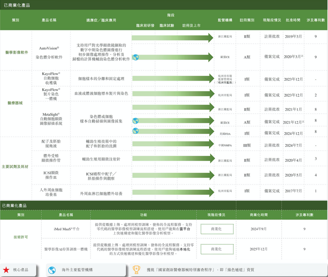The image size is (328, 277).
Task: Click the 醫學影像軟件 category label
Action: coord(17,52)
